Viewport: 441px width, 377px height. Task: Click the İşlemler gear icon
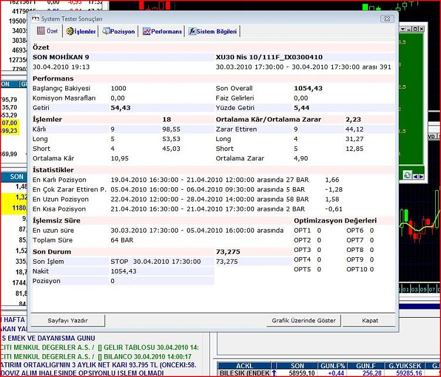point(70,32)
